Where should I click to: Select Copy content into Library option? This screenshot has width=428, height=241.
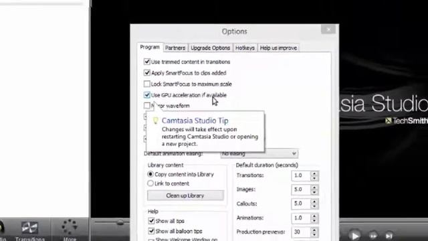click(150, 174)
